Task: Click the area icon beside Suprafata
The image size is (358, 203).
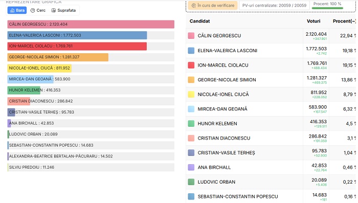Action: [54, 10]
